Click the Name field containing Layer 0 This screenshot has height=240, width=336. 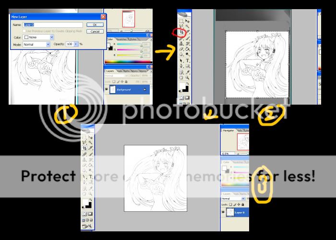coord(53,24)
